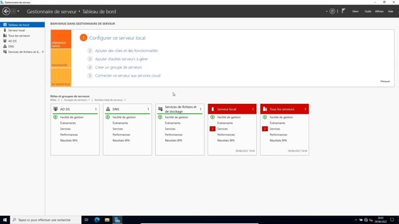Viewport: 399px width, 224px height.
Task: Click the Tous les serveurs tile icon
Action: point(265,109)
